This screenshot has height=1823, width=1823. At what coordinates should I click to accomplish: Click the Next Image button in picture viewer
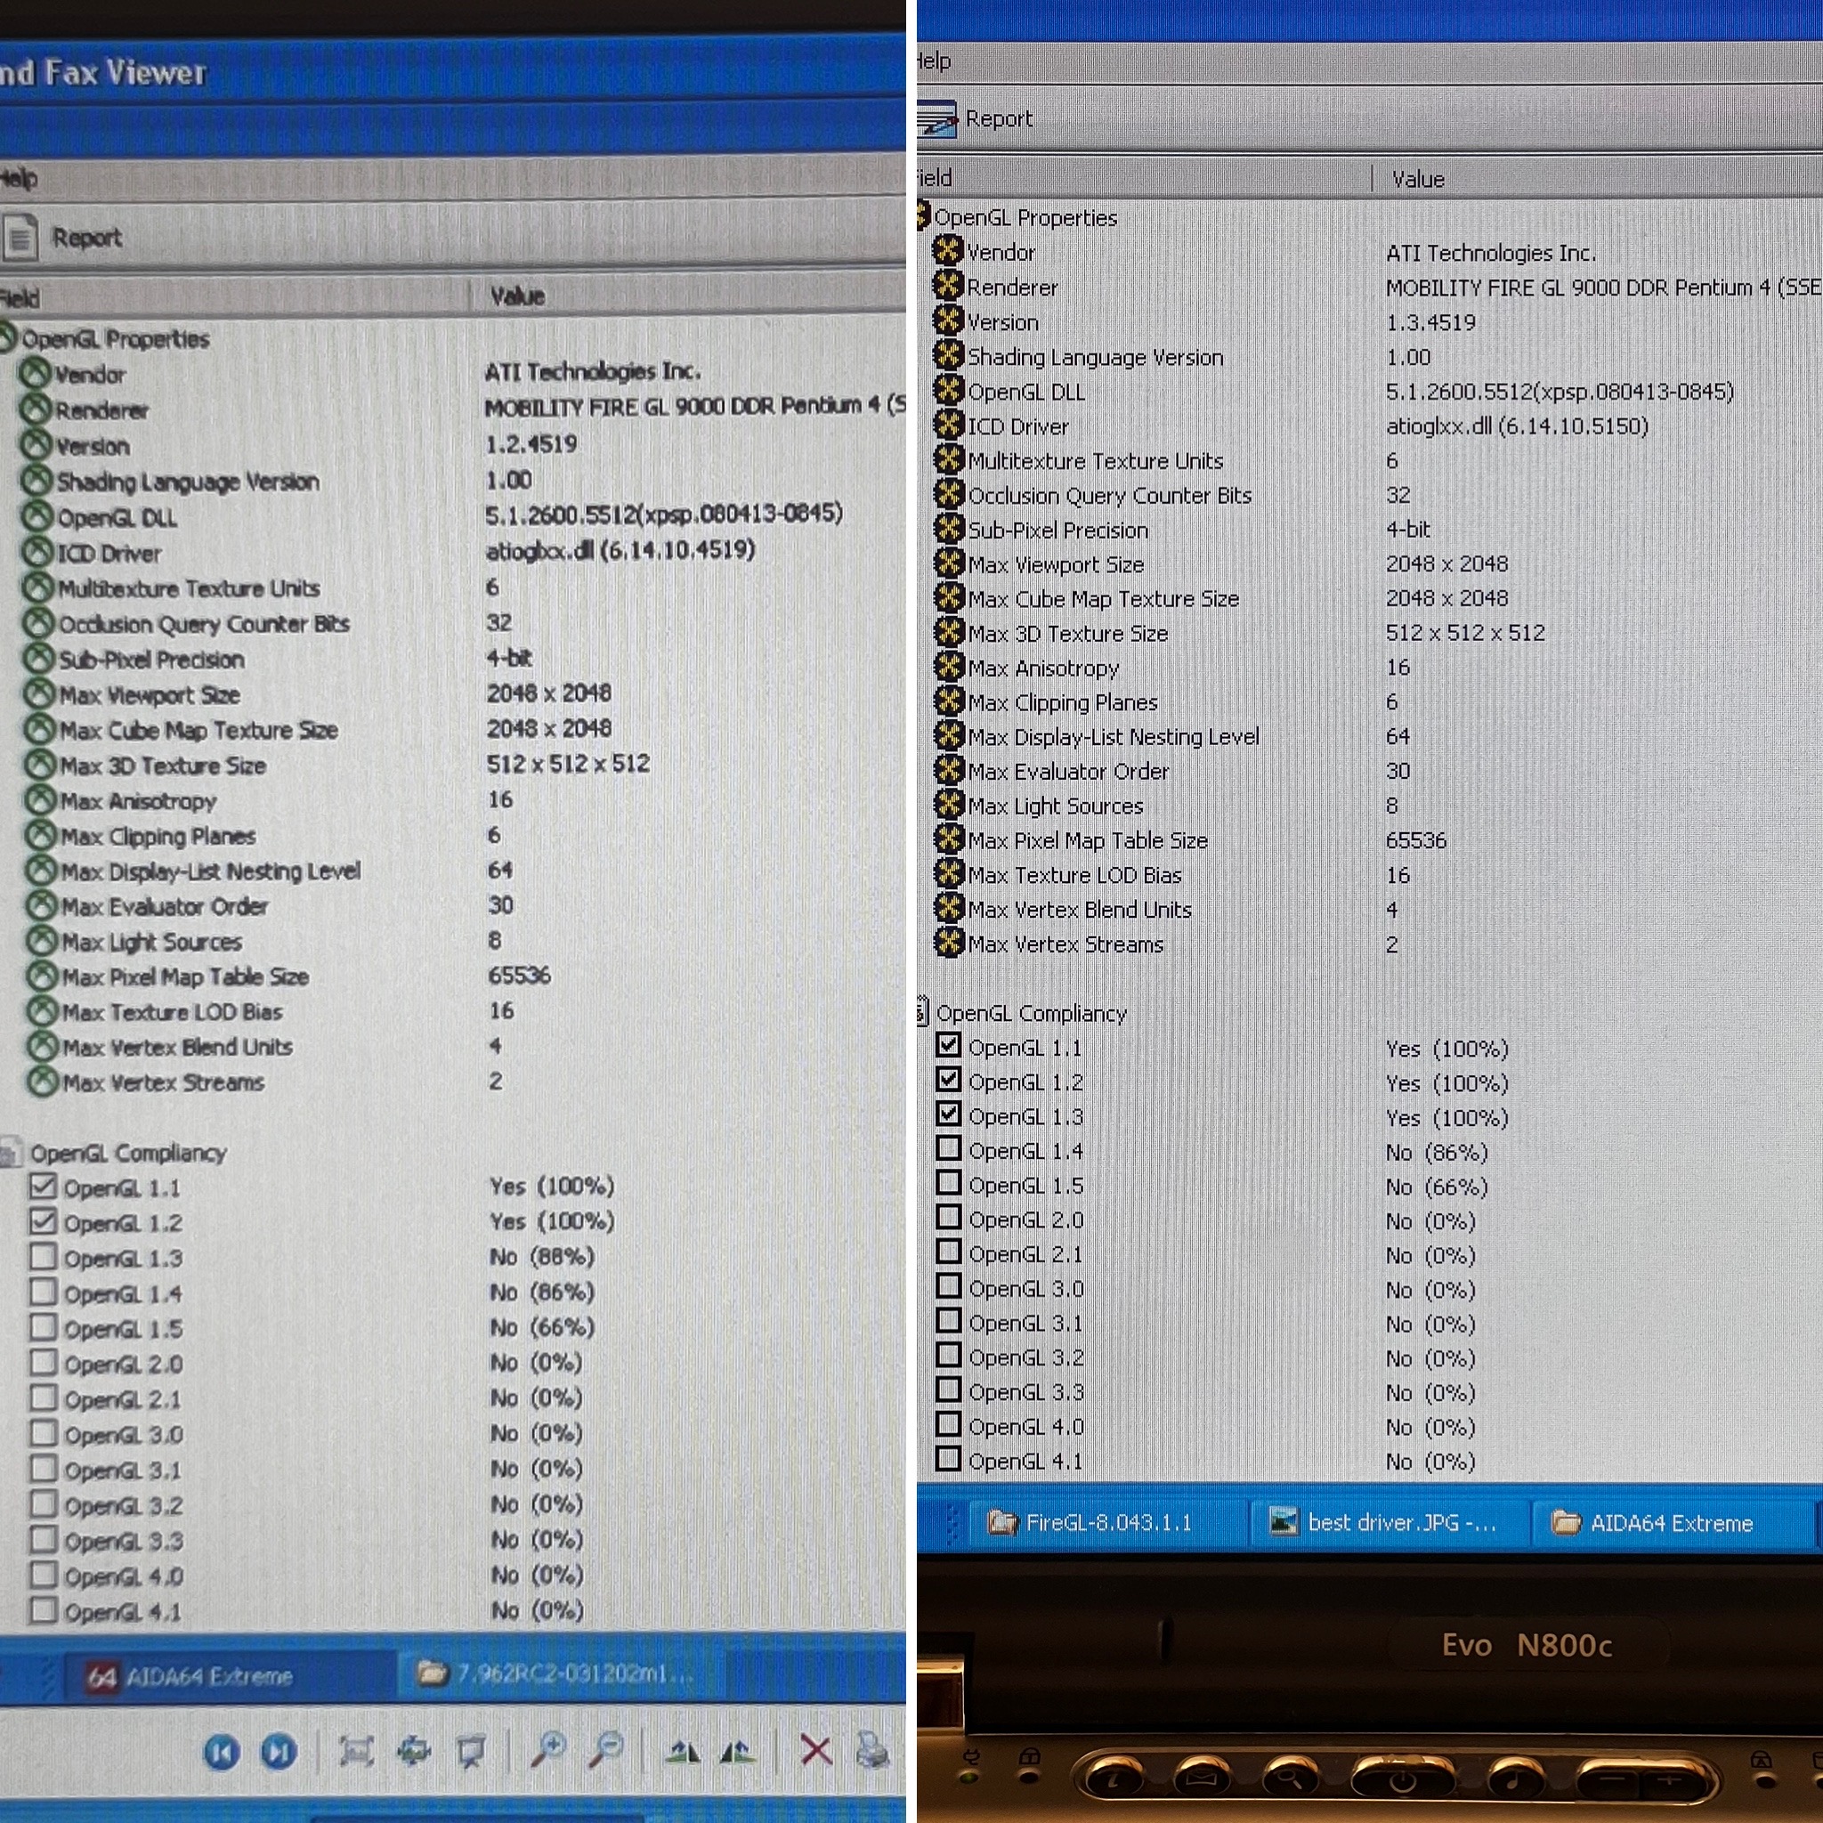279,1752
